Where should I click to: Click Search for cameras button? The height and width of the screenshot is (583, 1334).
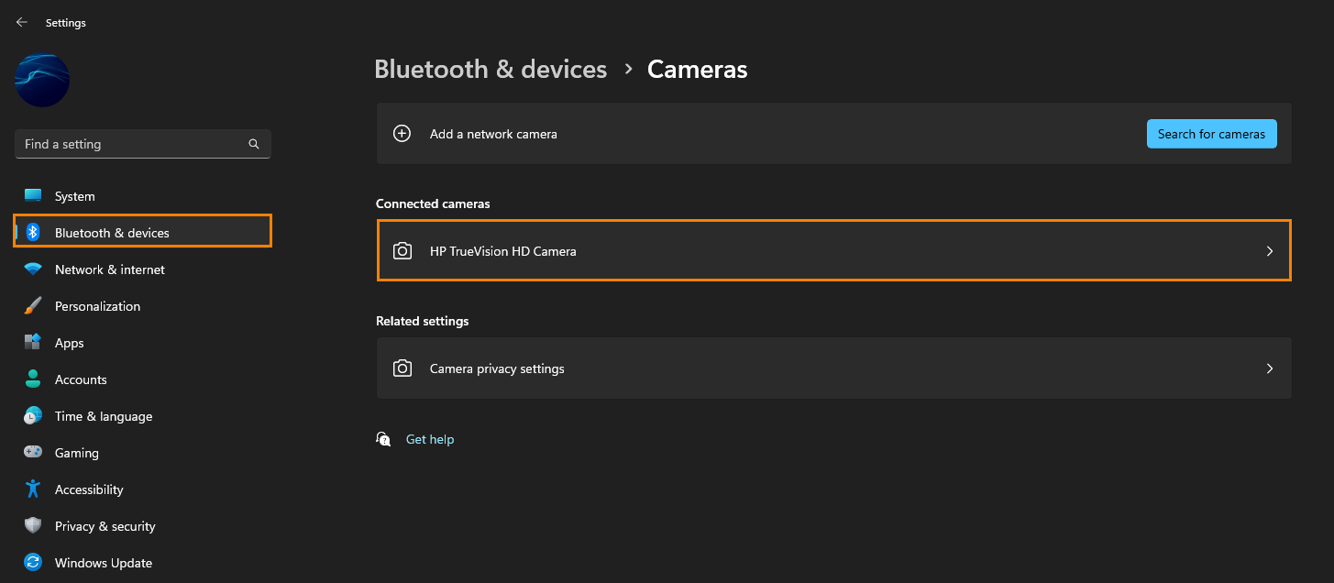tap(1211, 134)
